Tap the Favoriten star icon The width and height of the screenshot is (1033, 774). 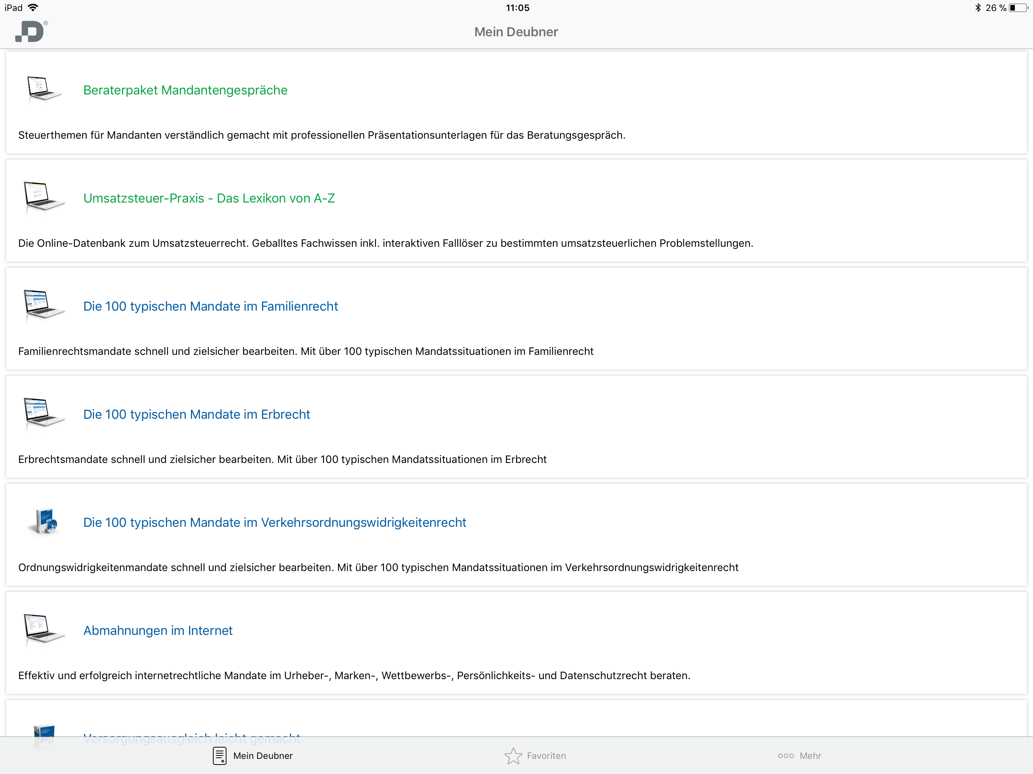coord(513,756)
